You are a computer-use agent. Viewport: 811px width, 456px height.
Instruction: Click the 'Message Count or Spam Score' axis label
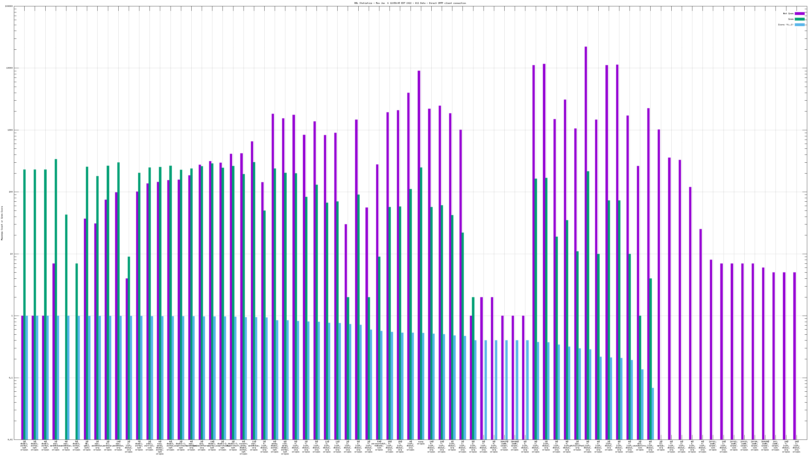pyautogui.click(x=2, y=223)
